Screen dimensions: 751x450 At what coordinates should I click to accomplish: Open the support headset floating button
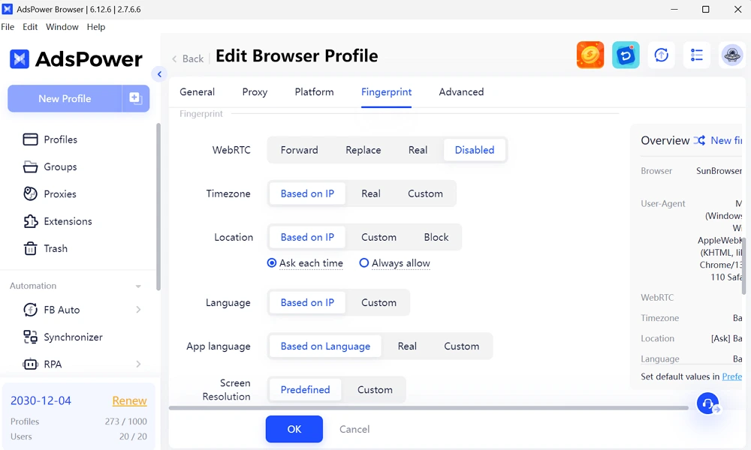pos(707,403)
